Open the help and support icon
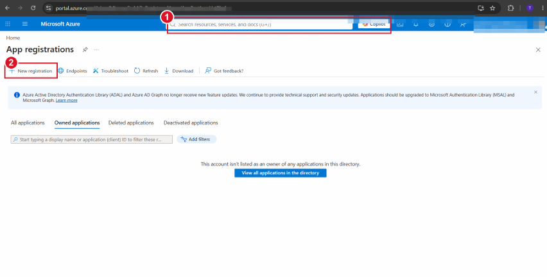 447,24
